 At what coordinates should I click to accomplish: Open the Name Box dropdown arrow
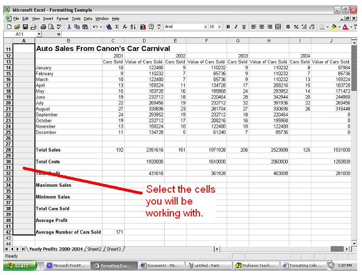click(39, 34)
